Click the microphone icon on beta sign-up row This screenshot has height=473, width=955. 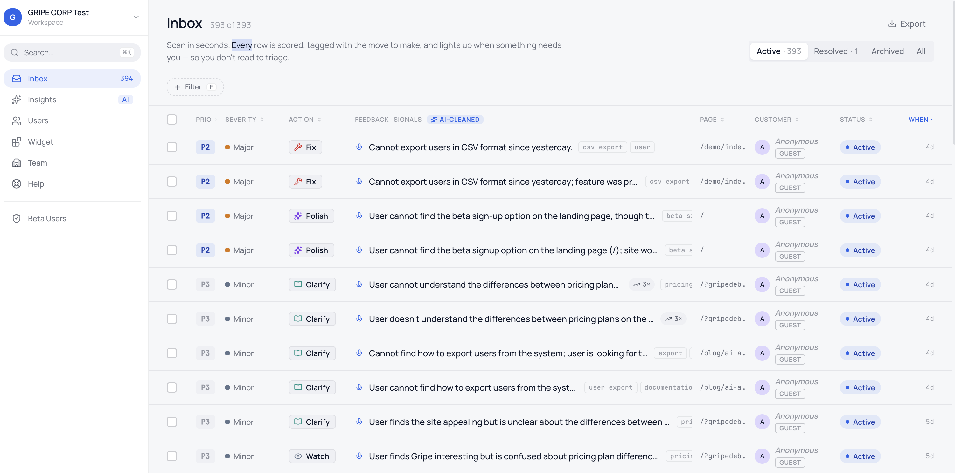tap(359, 216)
